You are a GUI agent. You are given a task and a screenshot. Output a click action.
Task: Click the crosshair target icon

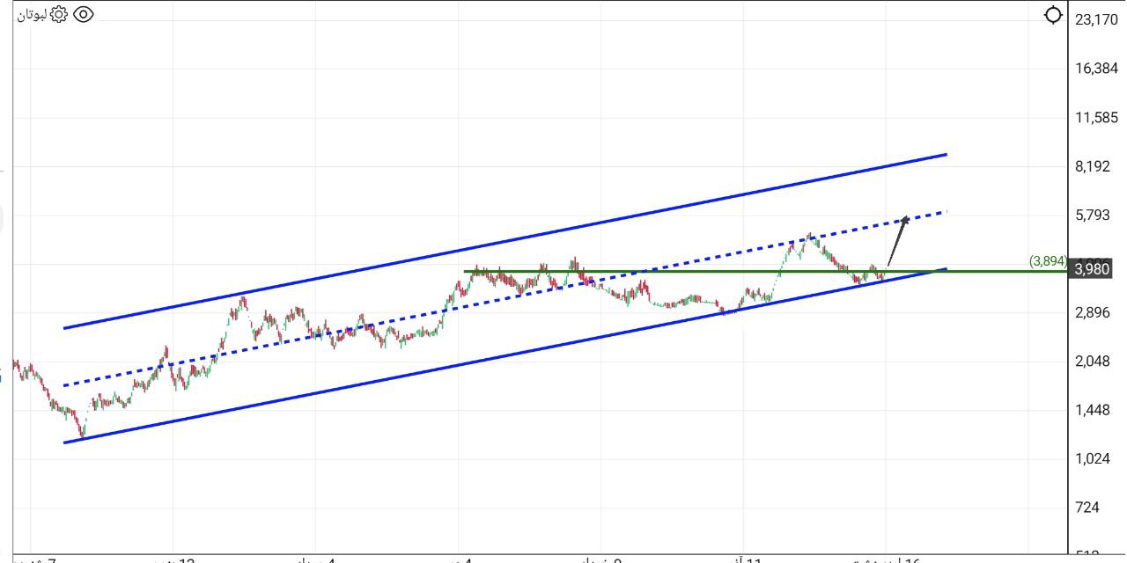point(1053,15)
